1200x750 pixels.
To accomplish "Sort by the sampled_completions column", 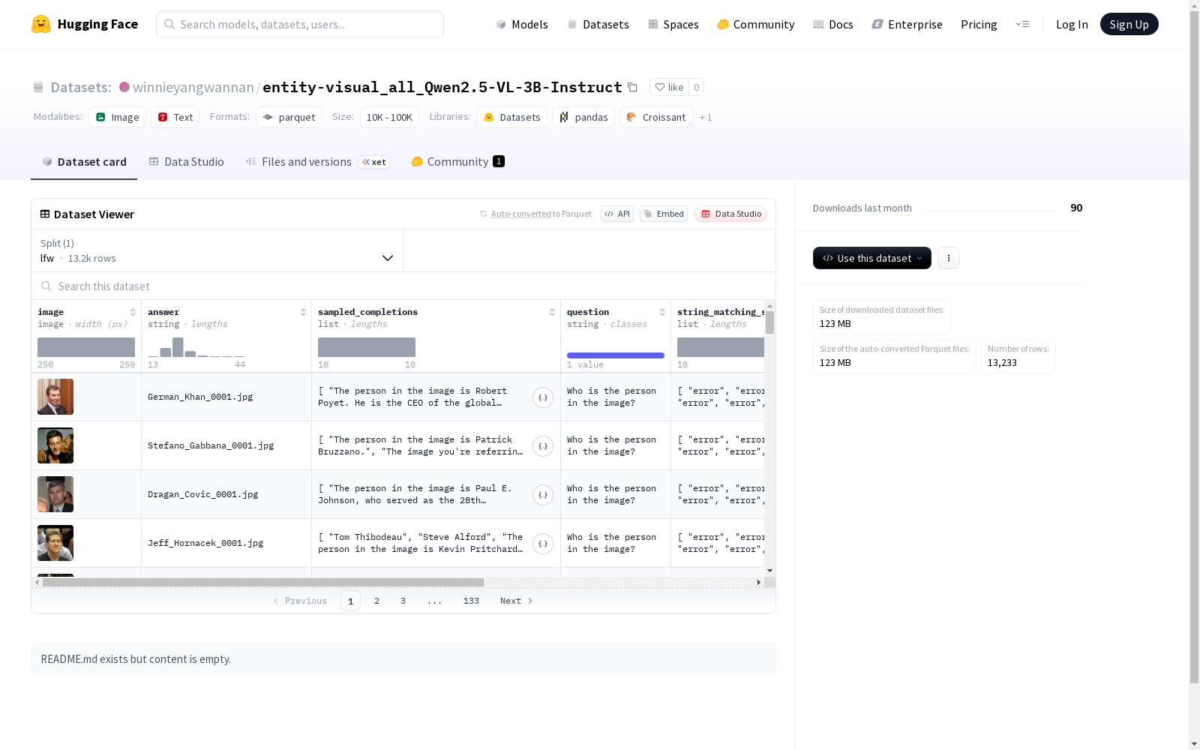I will click(552, 312).
